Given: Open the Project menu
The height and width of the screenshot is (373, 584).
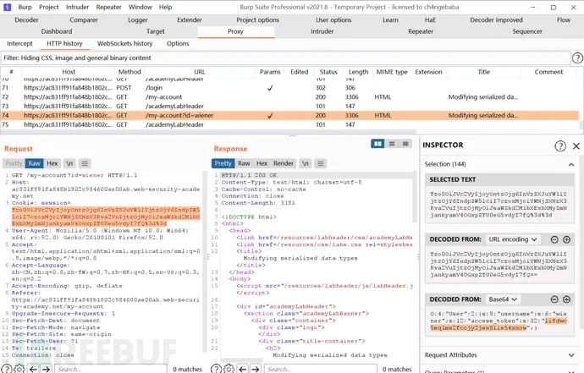Looking at the screenshot, I should coord(49,7).
